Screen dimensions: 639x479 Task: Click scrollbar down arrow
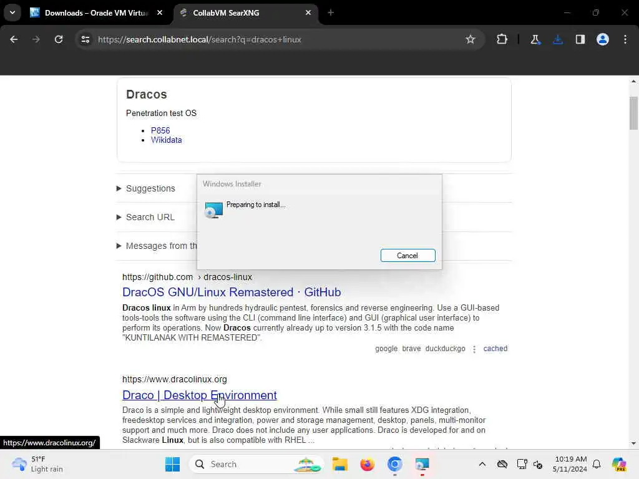(x=633, y=443)
